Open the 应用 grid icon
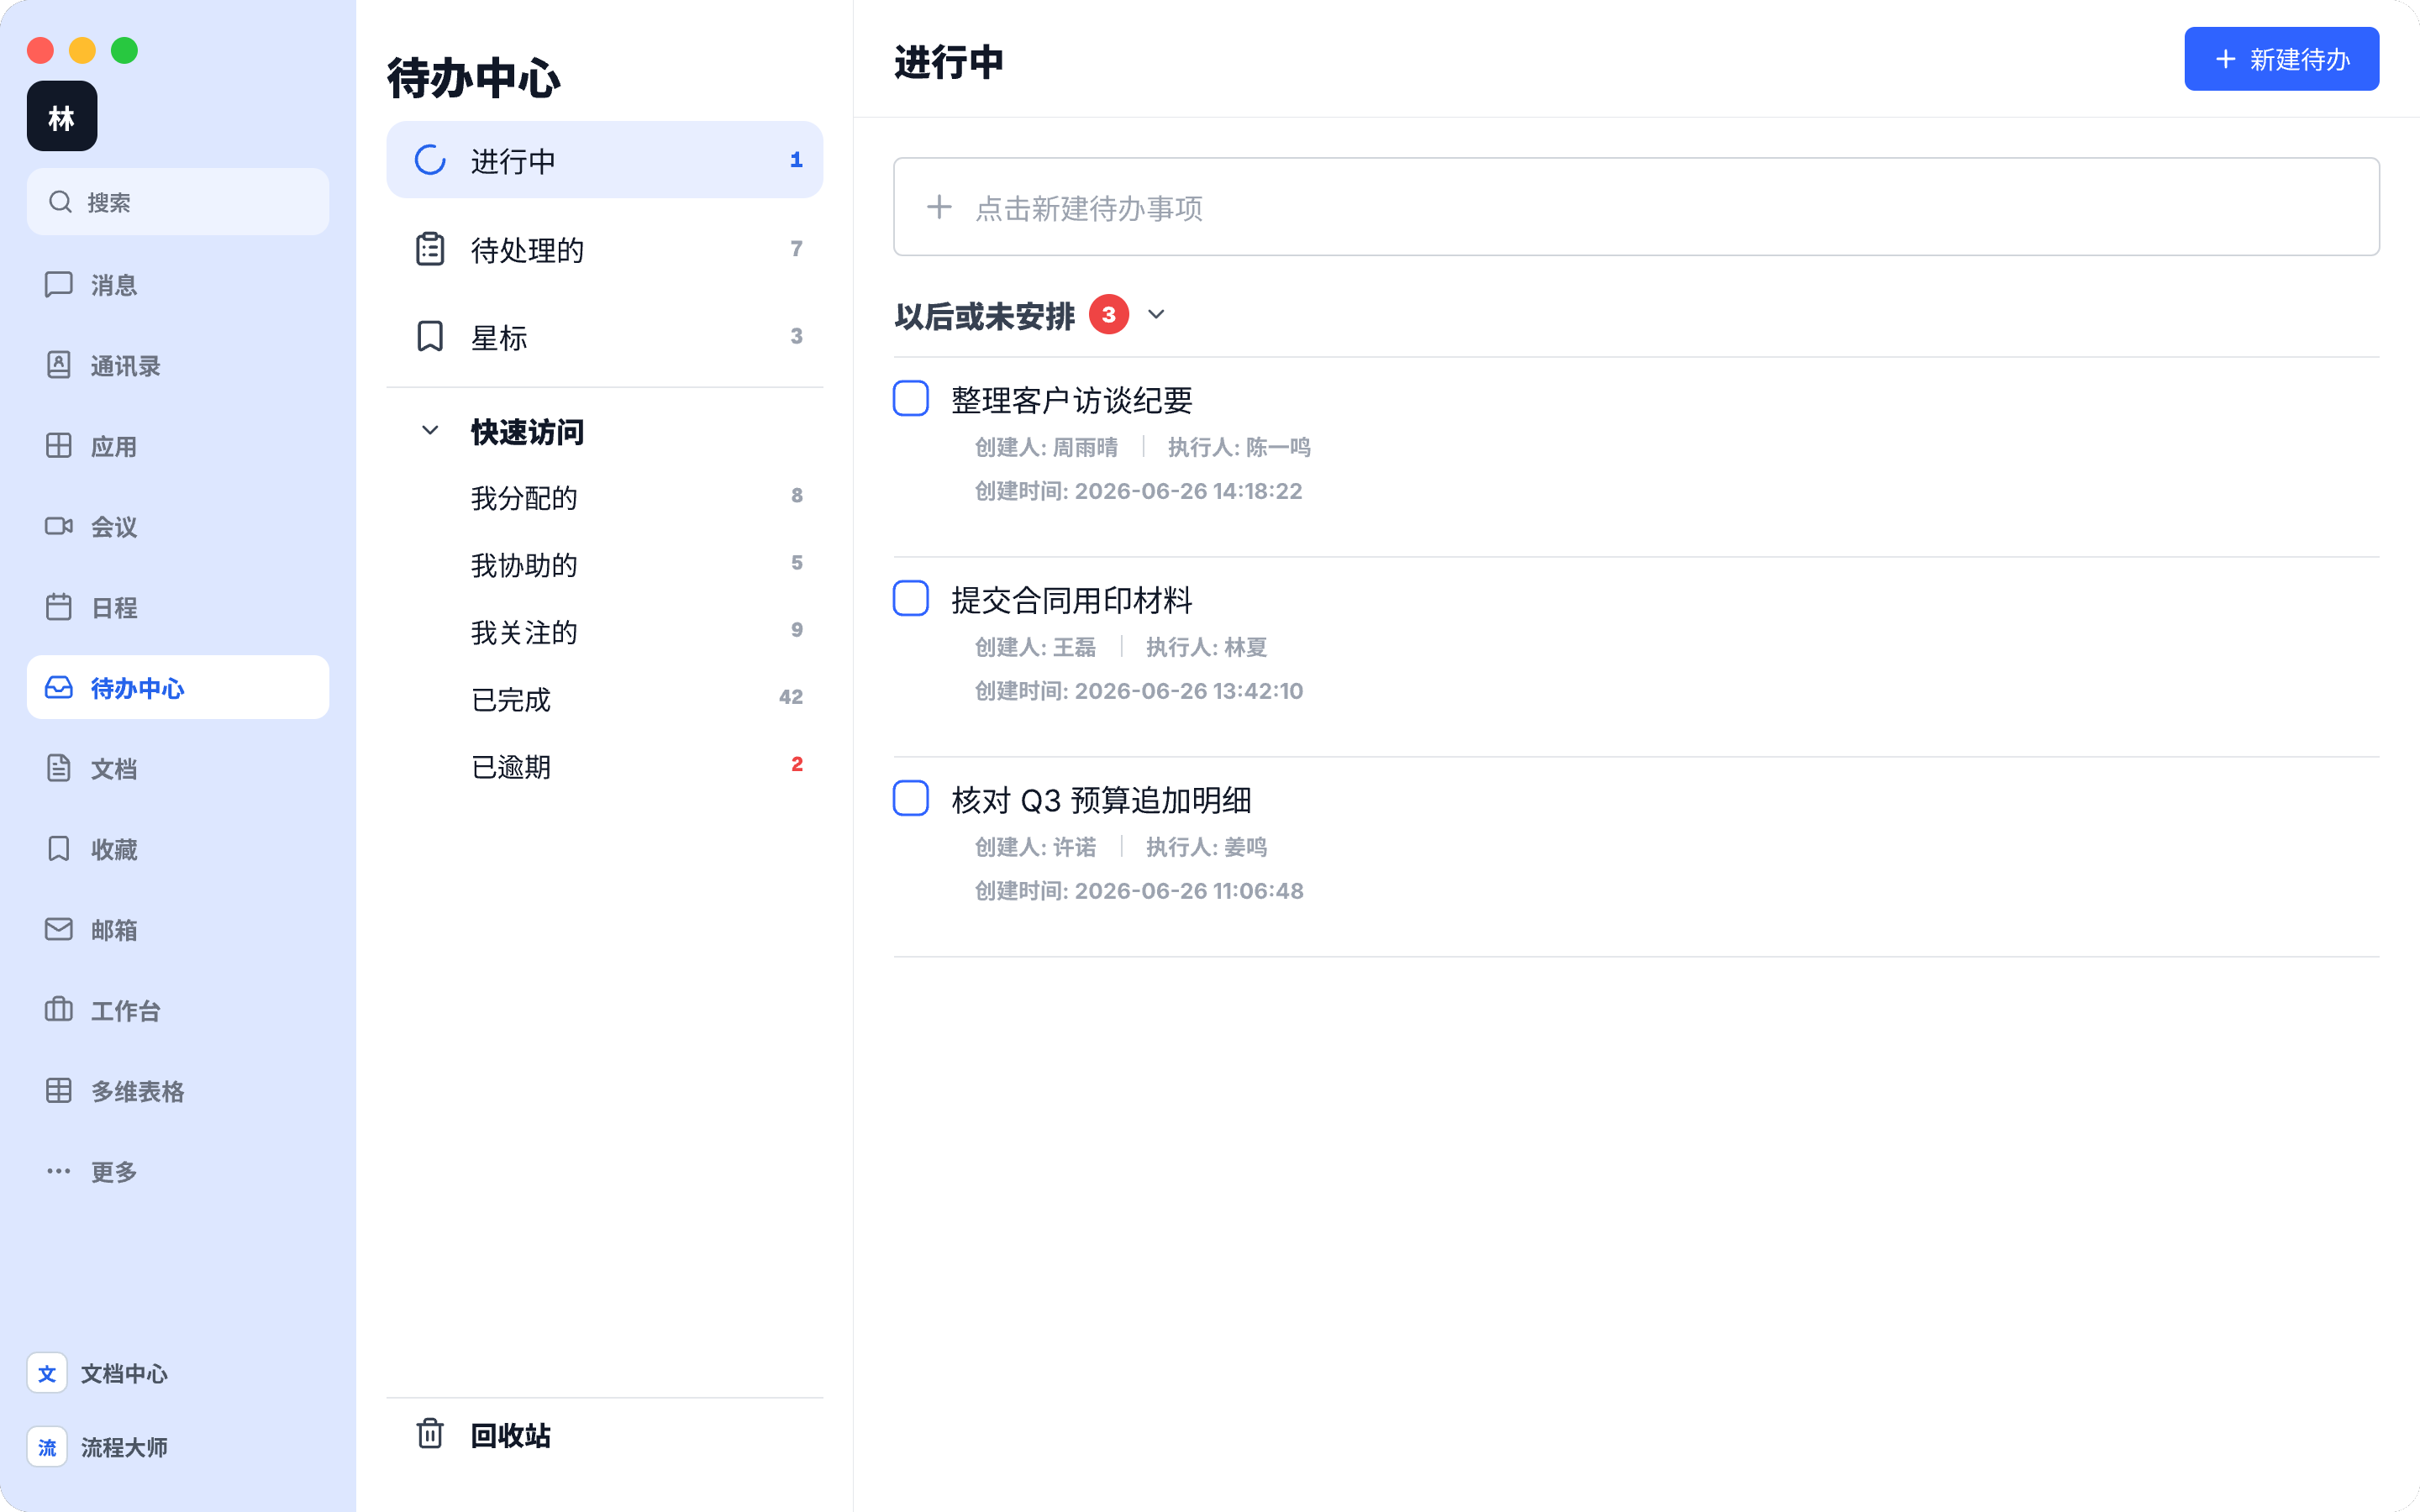 click(59, 446)
